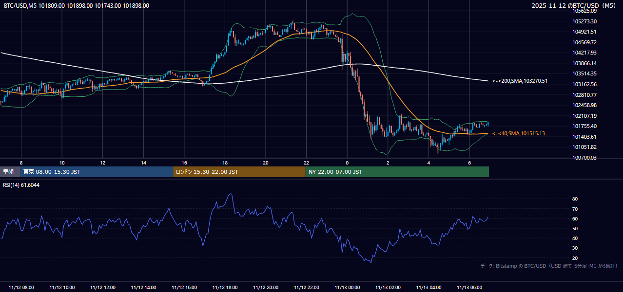Click bottom time label 11/13 06:00
Image resolution: width=623 pixels, height=292 pixels.
[x=469, y=288]
